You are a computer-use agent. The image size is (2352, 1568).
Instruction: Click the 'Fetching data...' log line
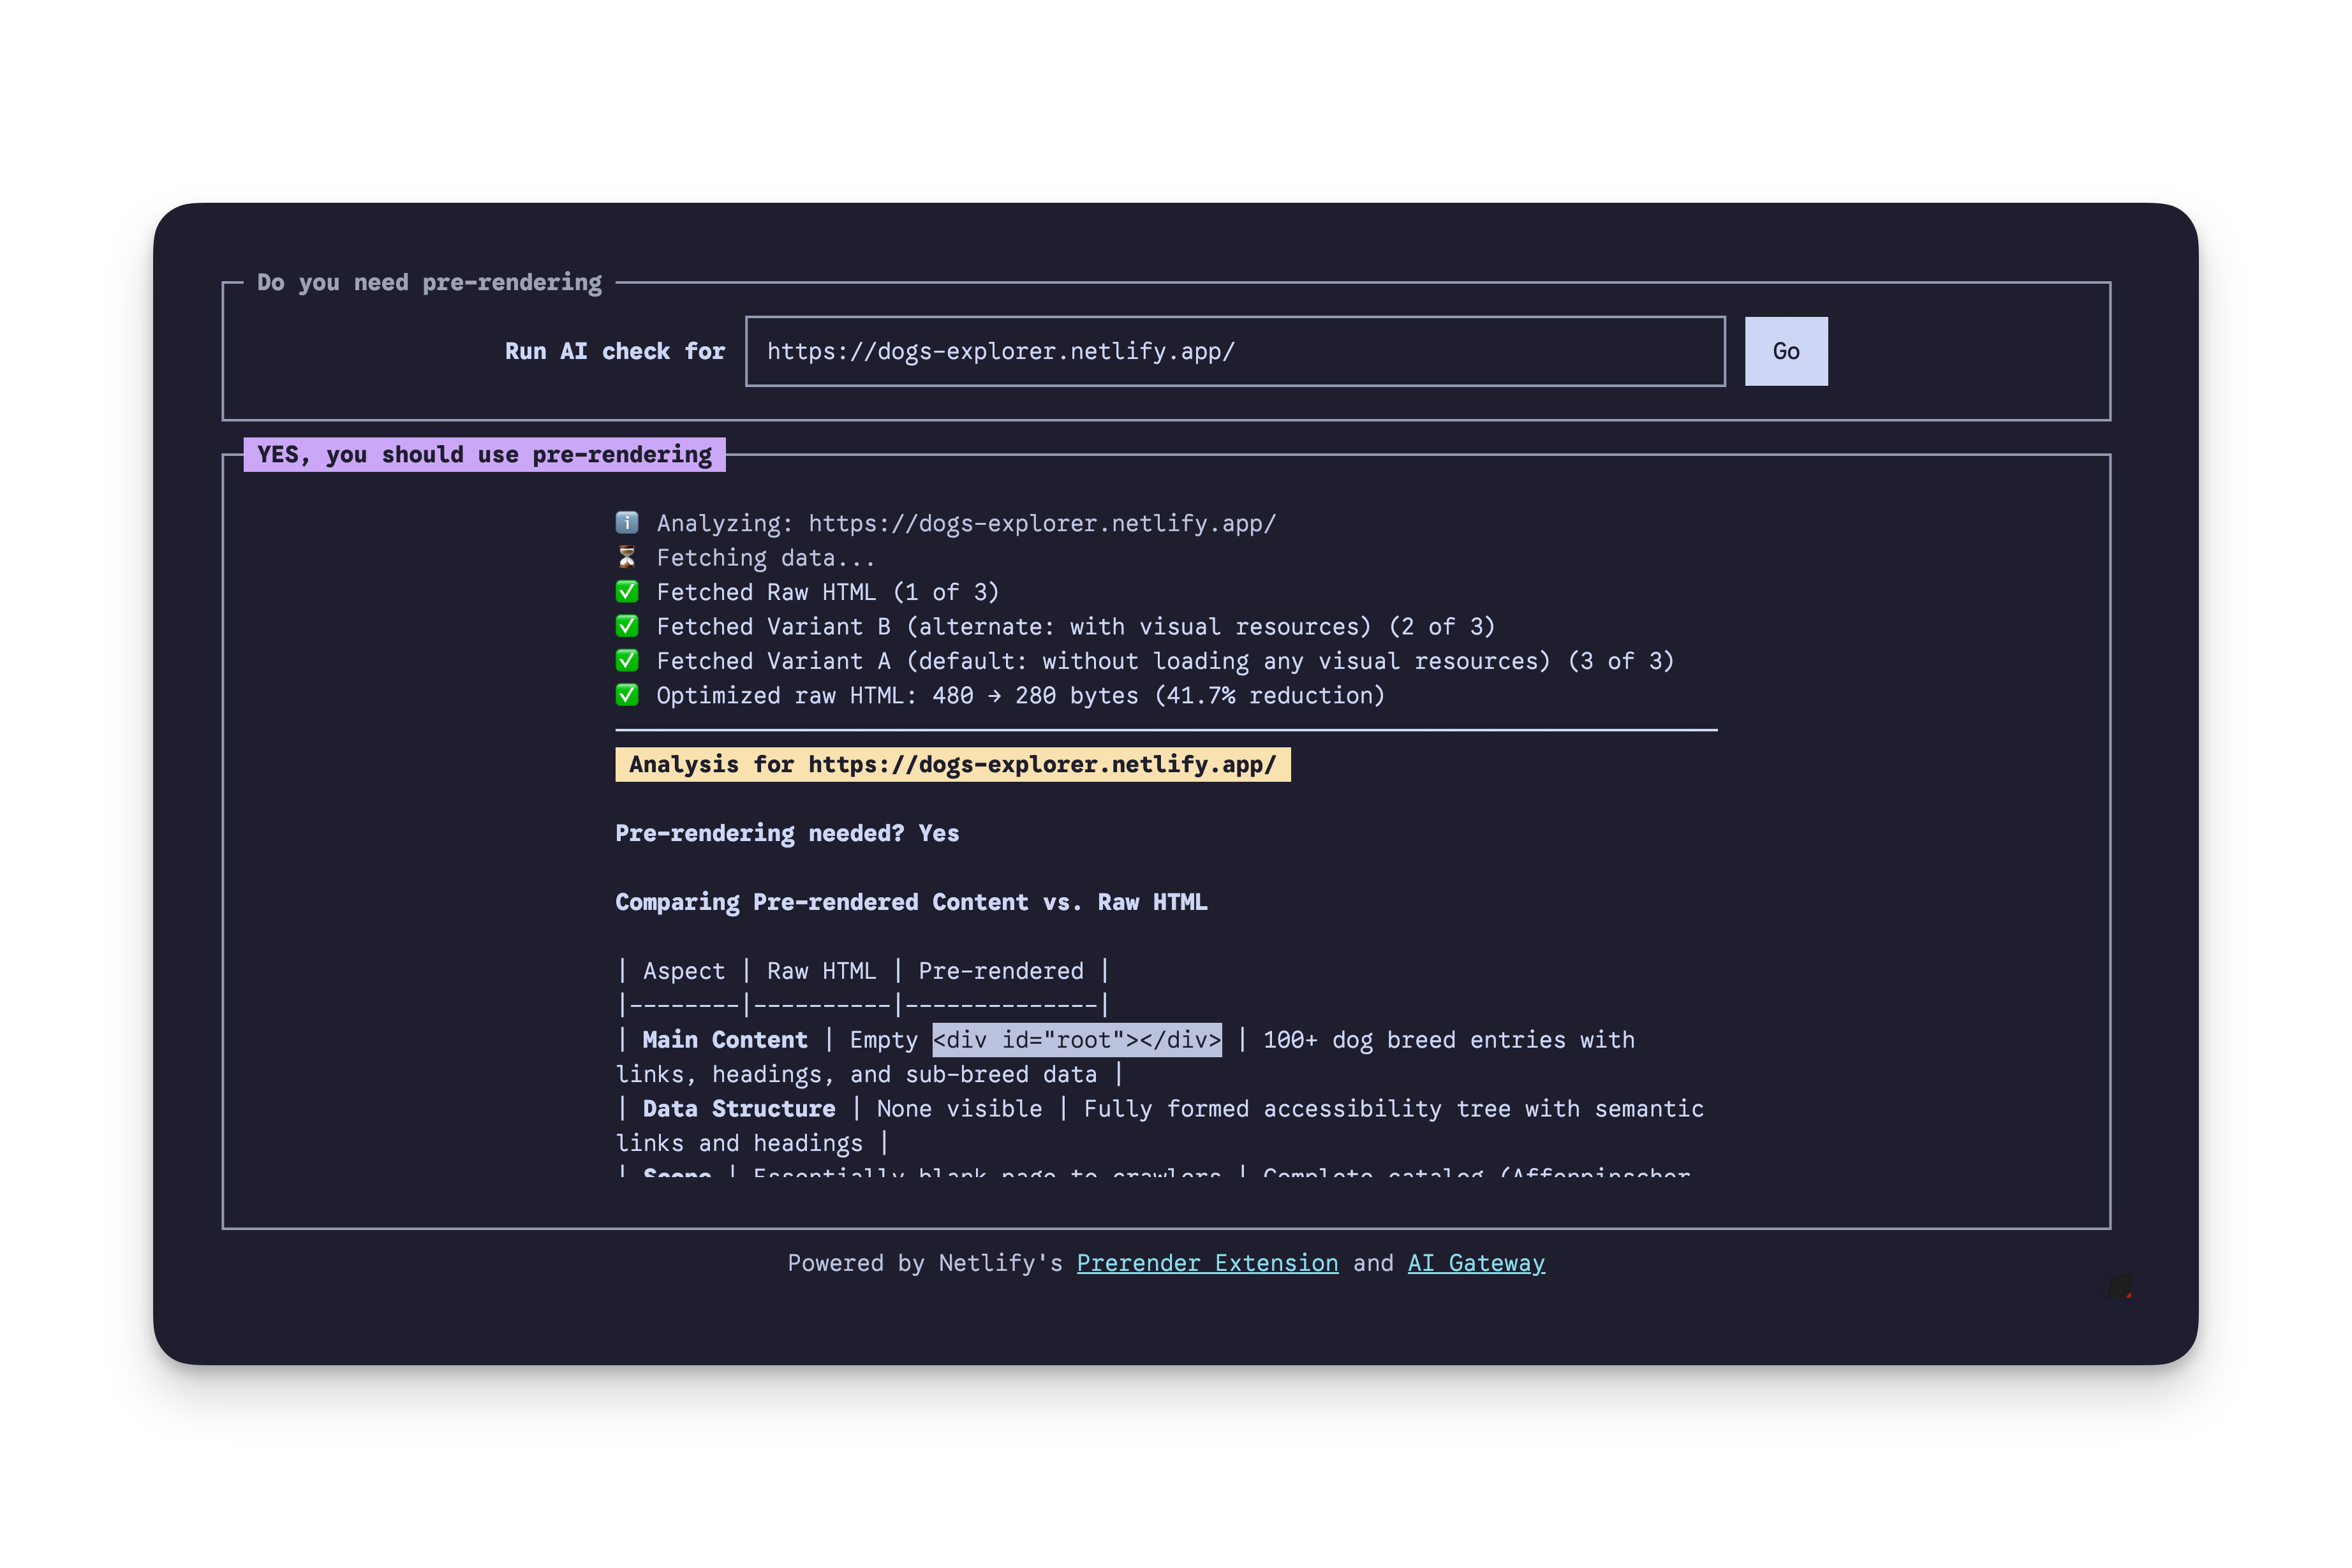tap(766, 557)
